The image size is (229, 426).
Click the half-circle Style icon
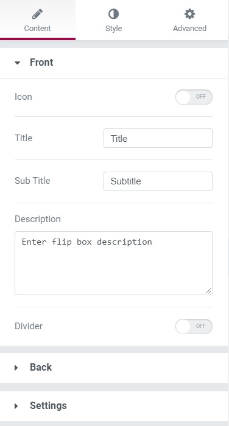(x=113, y=14)
